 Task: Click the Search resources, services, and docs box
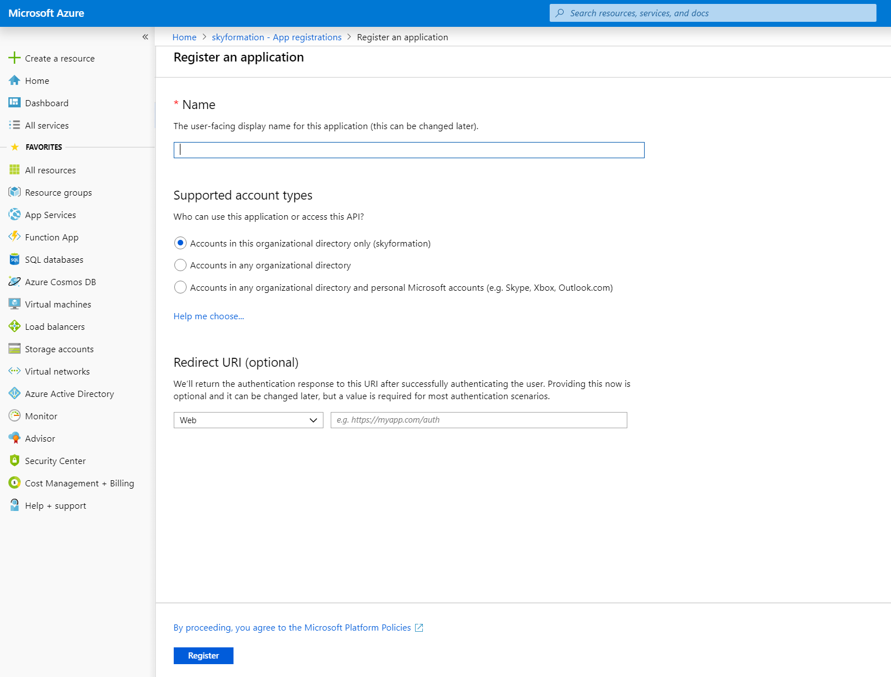point(713,13)
